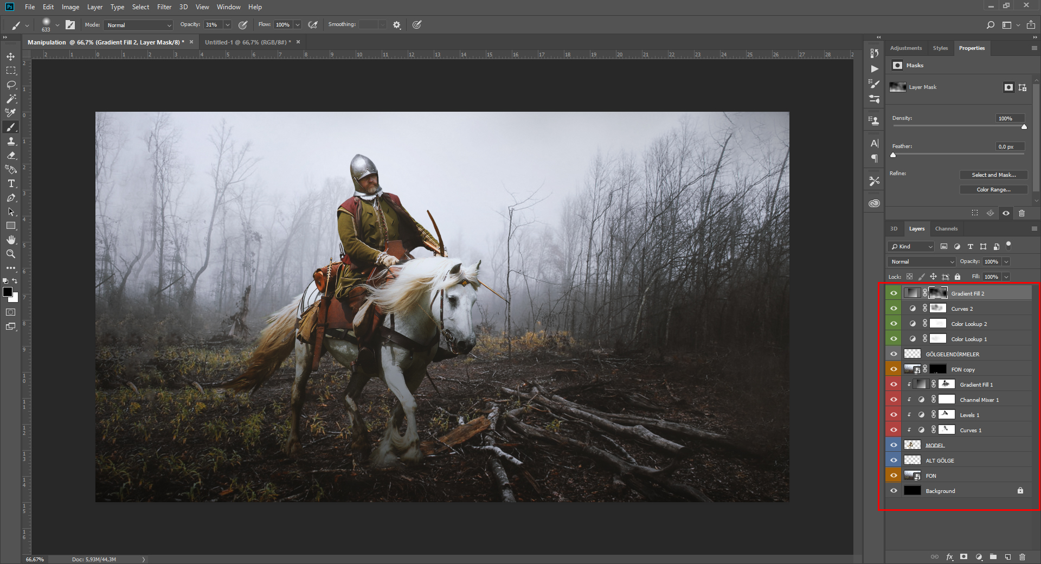Switch to Untitled-1 document tab
The width and height of the screenshot is (1041, 564).
pyautogui.click(x=248, y=42)
